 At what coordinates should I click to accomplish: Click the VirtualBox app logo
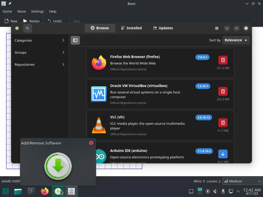(x=99, y=94)
